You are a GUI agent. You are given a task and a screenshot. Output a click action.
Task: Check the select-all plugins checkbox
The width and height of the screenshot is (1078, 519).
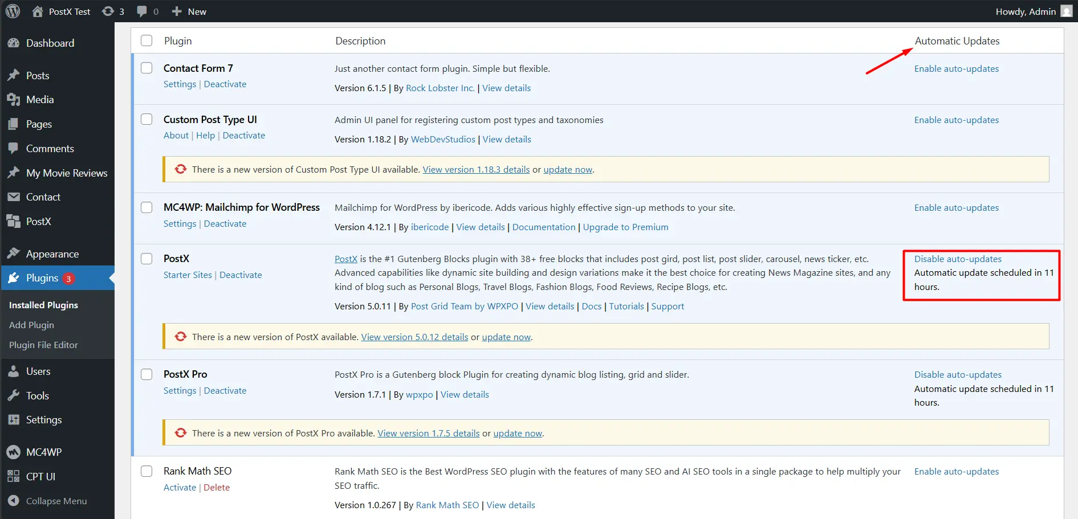pyautogui.click(x=147, y=40)
